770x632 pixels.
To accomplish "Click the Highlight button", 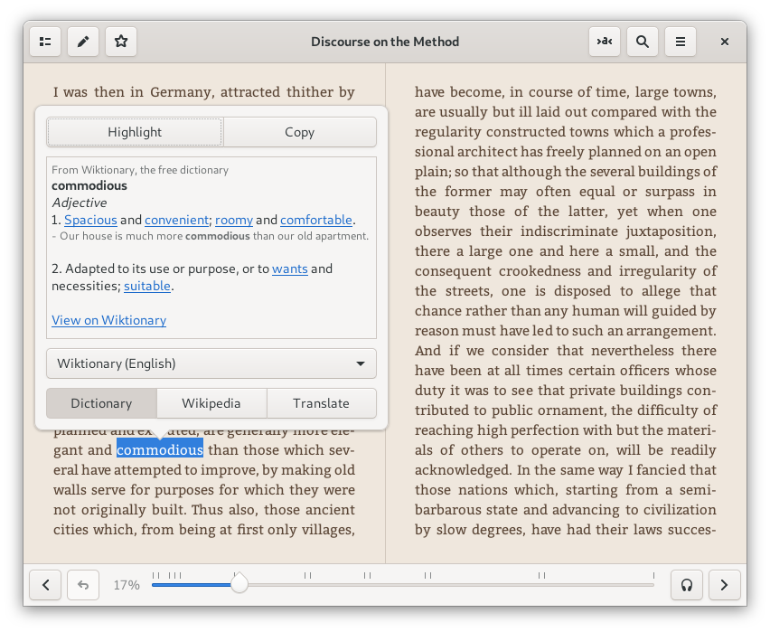I will pos(135,132).
